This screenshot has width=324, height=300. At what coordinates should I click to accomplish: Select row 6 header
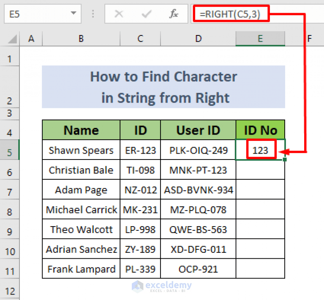click(10, 169)
